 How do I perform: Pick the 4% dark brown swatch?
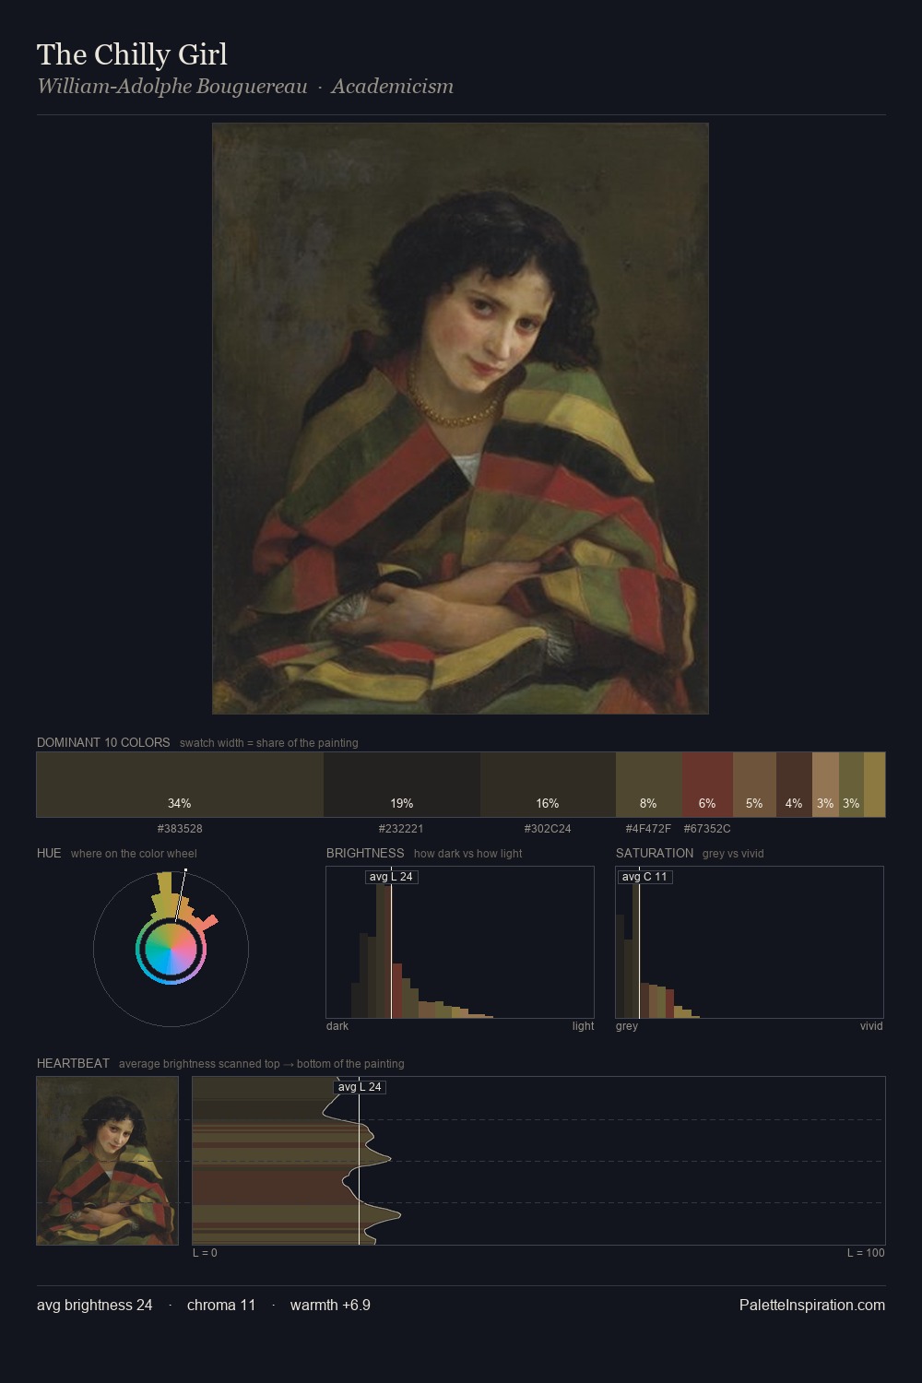(794, 785)
